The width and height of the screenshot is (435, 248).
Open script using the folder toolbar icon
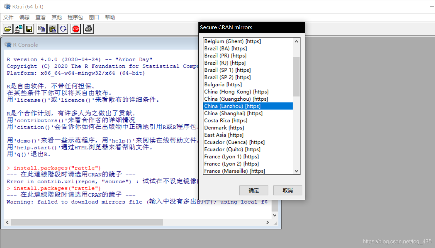pos(8,29)
